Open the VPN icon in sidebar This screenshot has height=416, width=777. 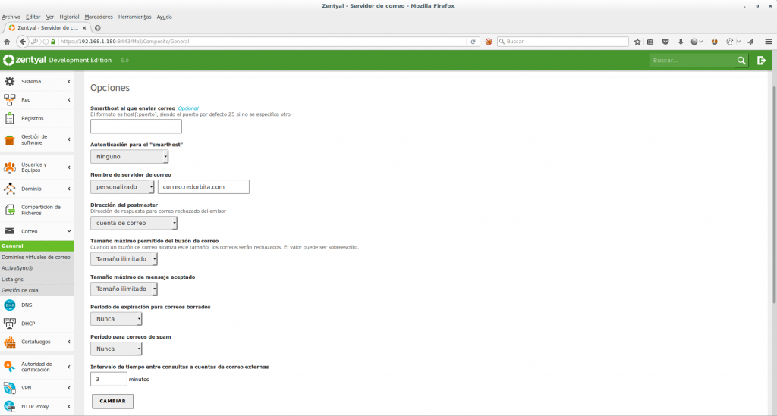[x=10, y=387]
